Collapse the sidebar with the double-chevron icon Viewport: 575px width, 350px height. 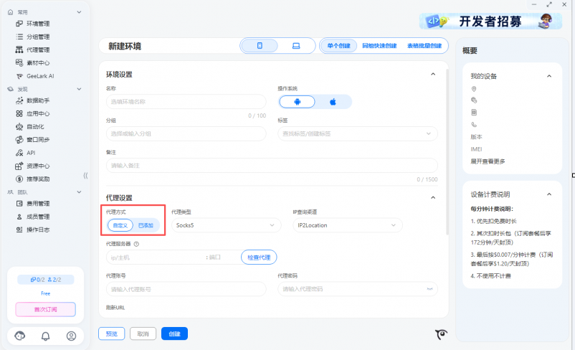pyautogui.click(x=85, y=176)
